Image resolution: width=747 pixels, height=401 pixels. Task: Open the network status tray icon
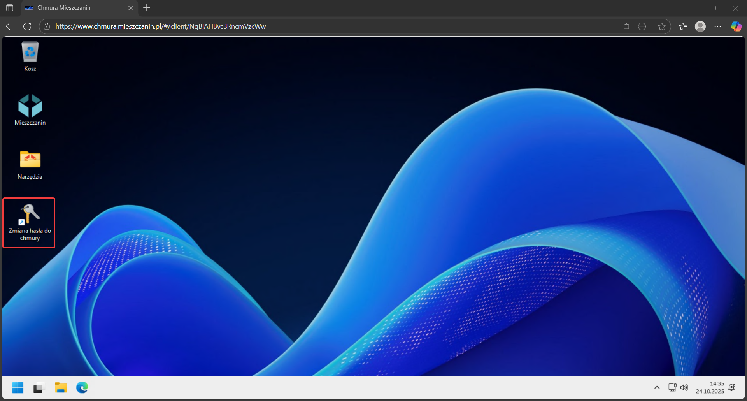(672, 387)
